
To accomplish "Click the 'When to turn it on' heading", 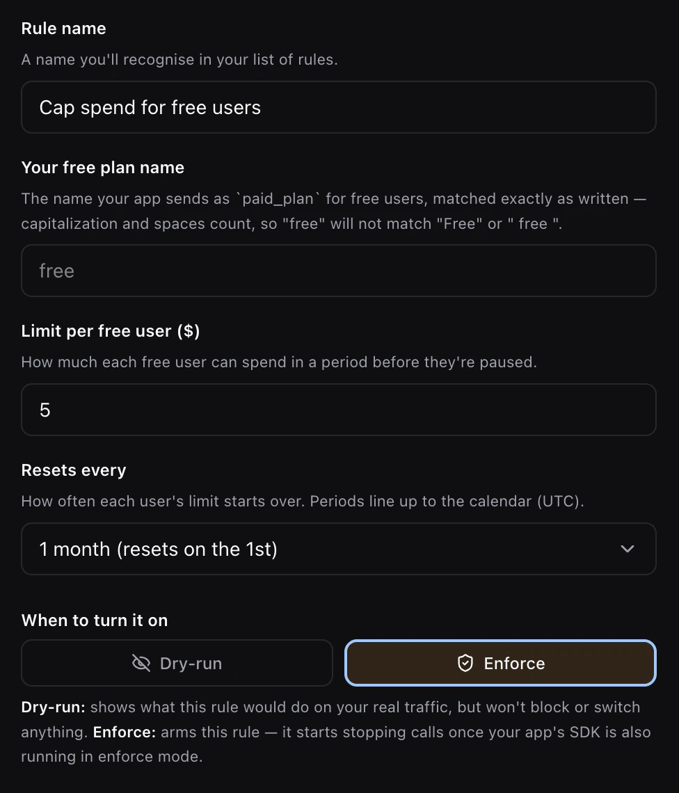I will (95, 620).
